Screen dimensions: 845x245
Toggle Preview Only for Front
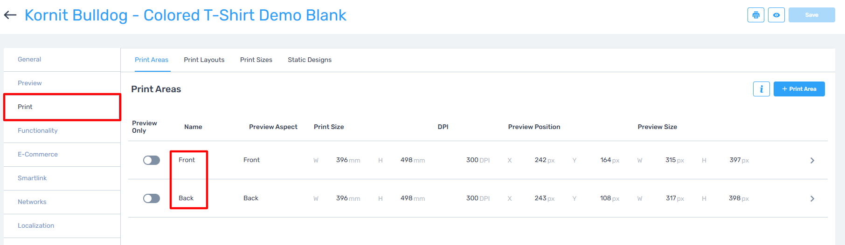tap(152, 160)
